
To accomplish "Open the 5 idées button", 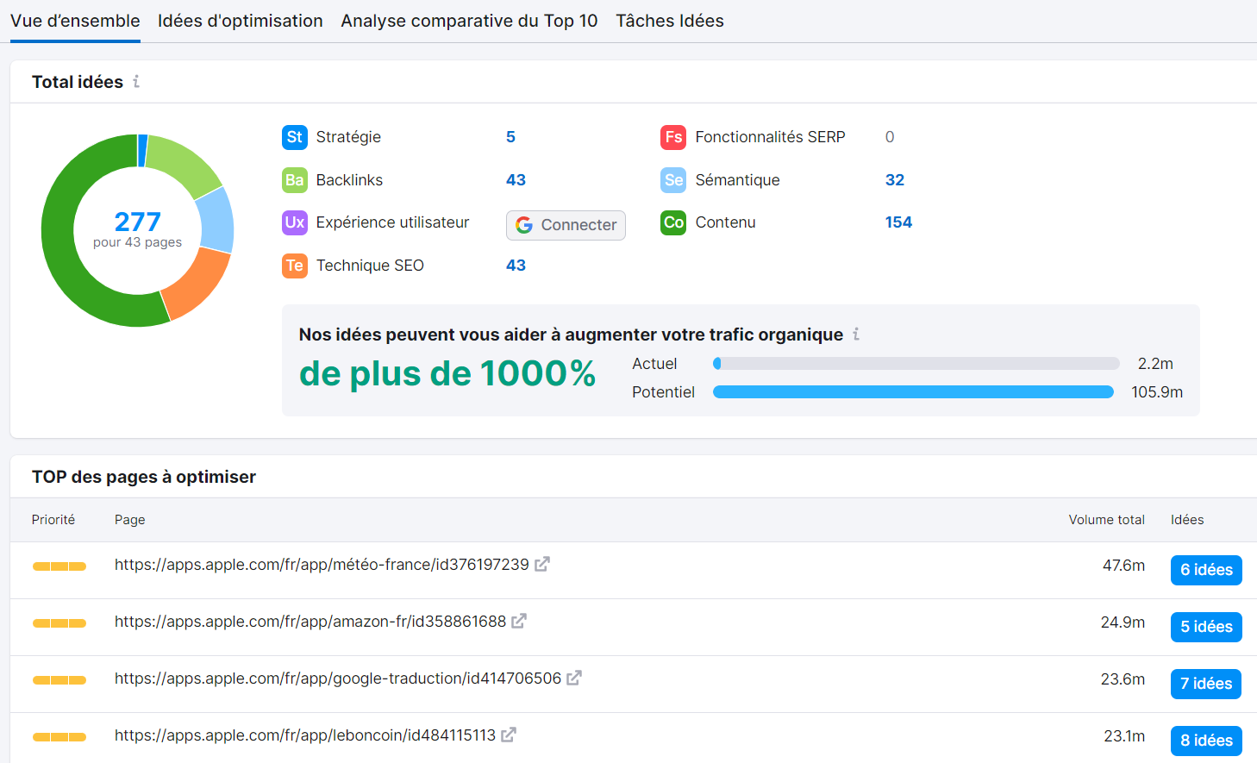I will [x=1206, y=627].
